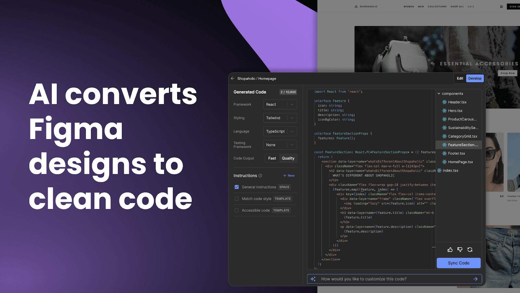Click the send arrow in customize prompt

pos(475,279)
